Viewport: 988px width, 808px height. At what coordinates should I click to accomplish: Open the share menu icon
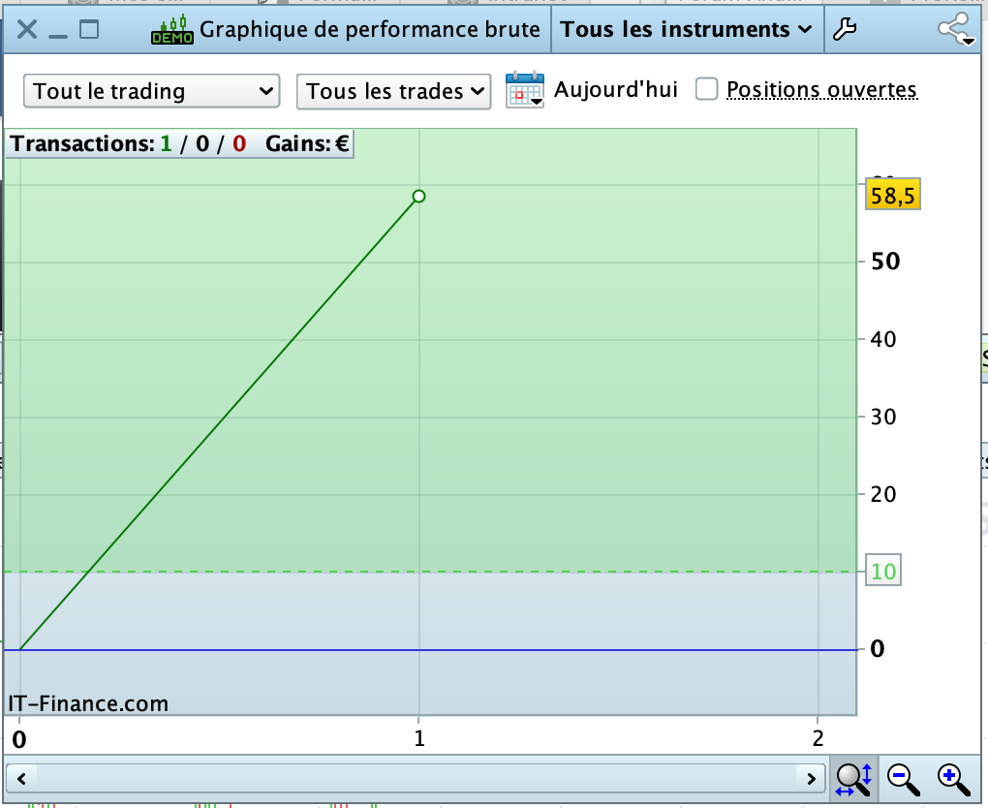tap(955, 29)
